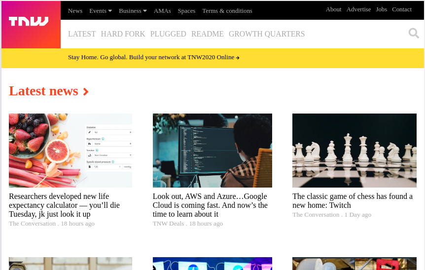Open the chess pieces article image
Screen dimensions: 425x270
[x=354, y=151]
